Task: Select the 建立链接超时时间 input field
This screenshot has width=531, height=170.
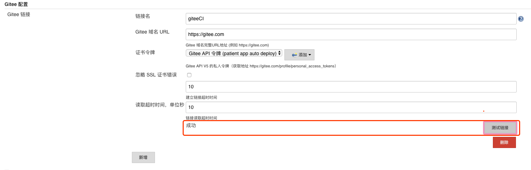Action: click(351, 87)
